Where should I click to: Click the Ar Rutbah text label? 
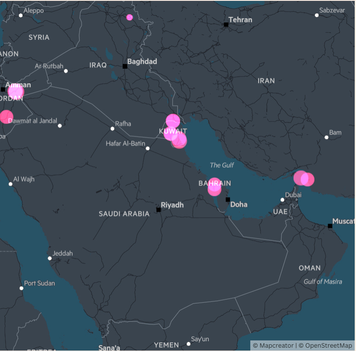click(x=49, y=66)
